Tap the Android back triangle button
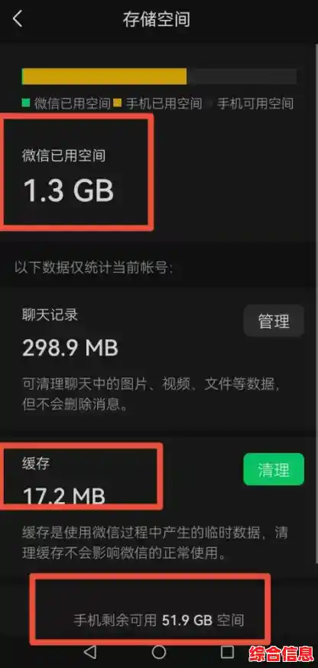The image size is (318, 668). tap(90, 651)
